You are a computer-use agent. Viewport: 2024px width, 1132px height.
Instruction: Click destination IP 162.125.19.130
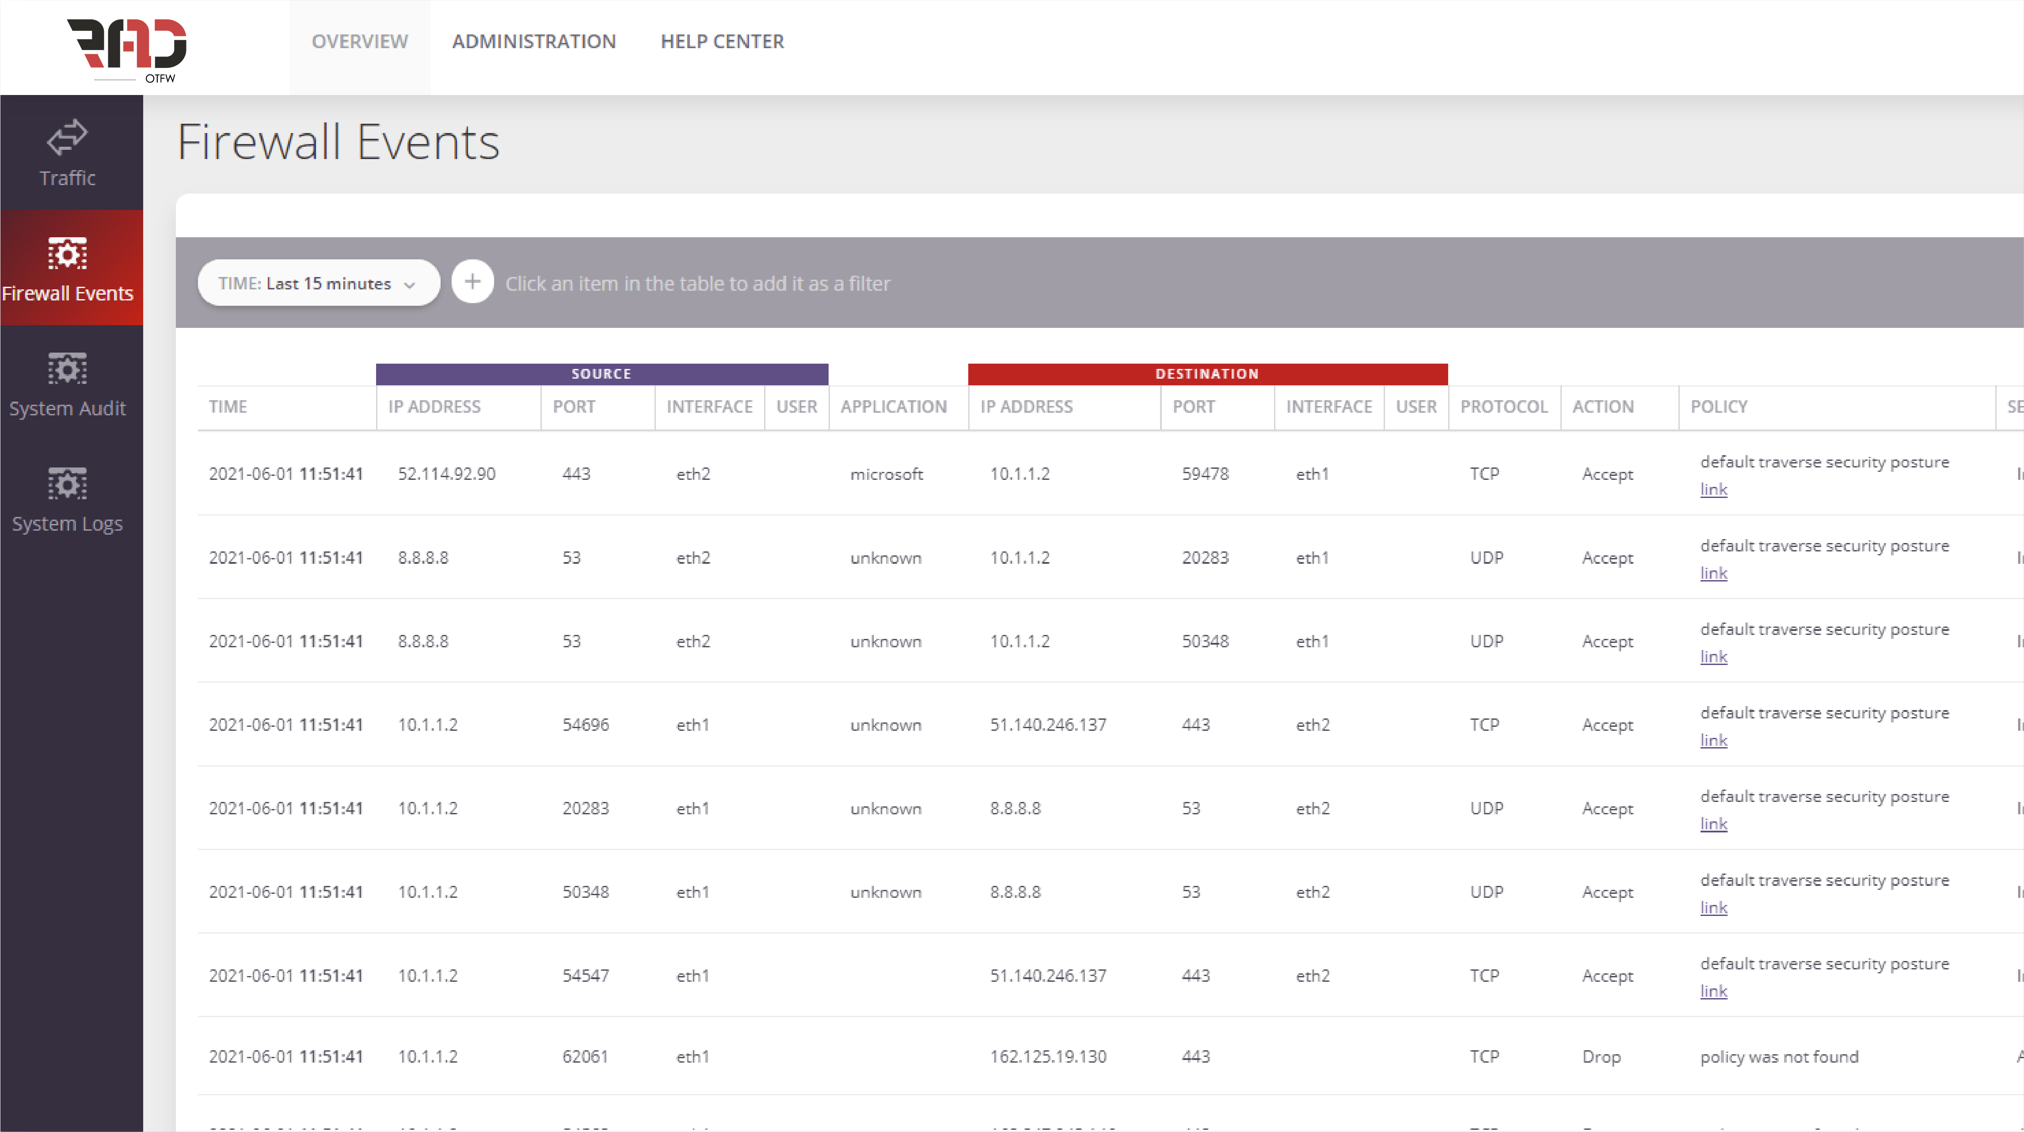(x=1047, y=1056)
